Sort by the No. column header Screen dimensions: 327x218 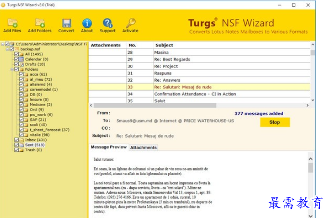[x=139, y=45]
